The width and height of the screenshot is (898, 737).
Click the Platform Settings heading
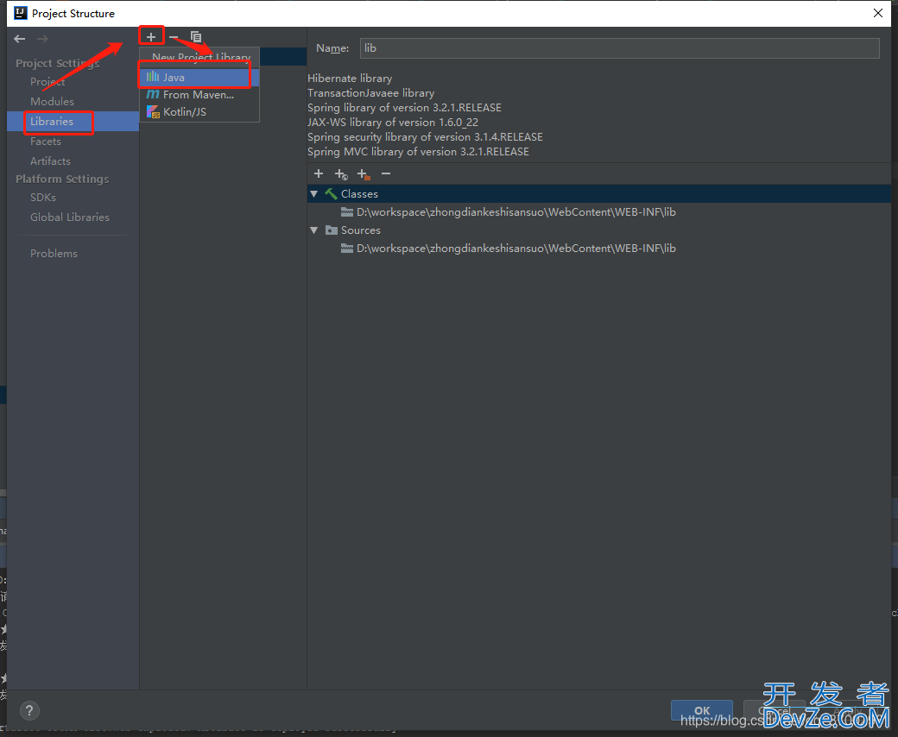pos(62,180)
